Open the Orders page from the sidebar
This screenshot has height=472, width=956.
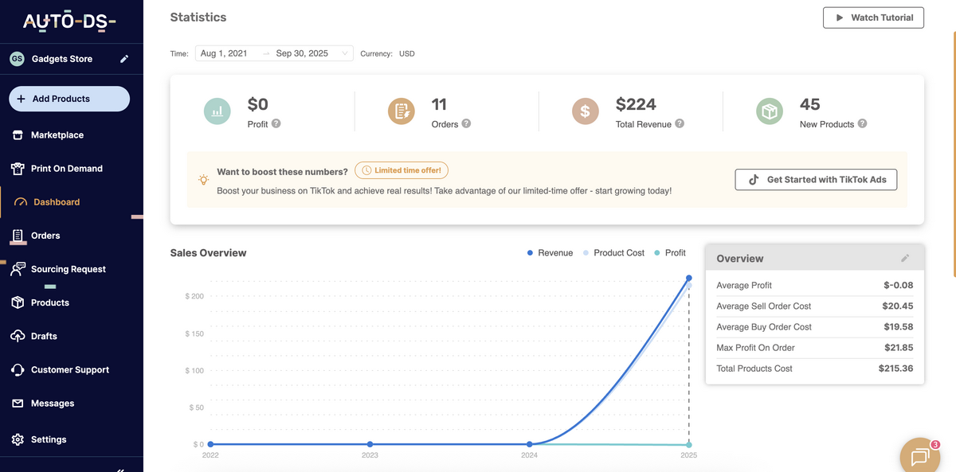18,236
